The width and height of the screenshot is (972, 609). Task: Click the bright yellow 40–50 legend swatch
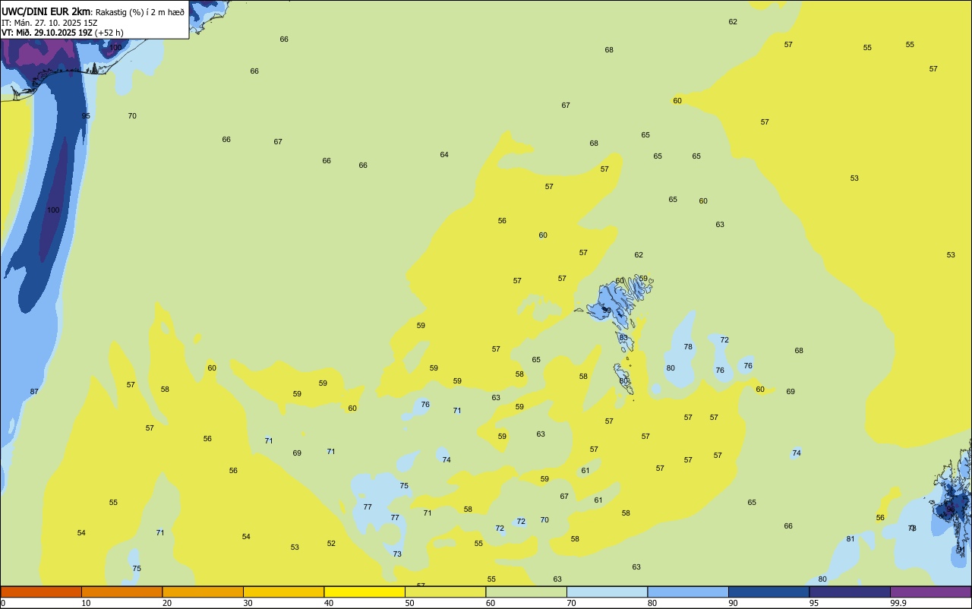tap(364, 592)
